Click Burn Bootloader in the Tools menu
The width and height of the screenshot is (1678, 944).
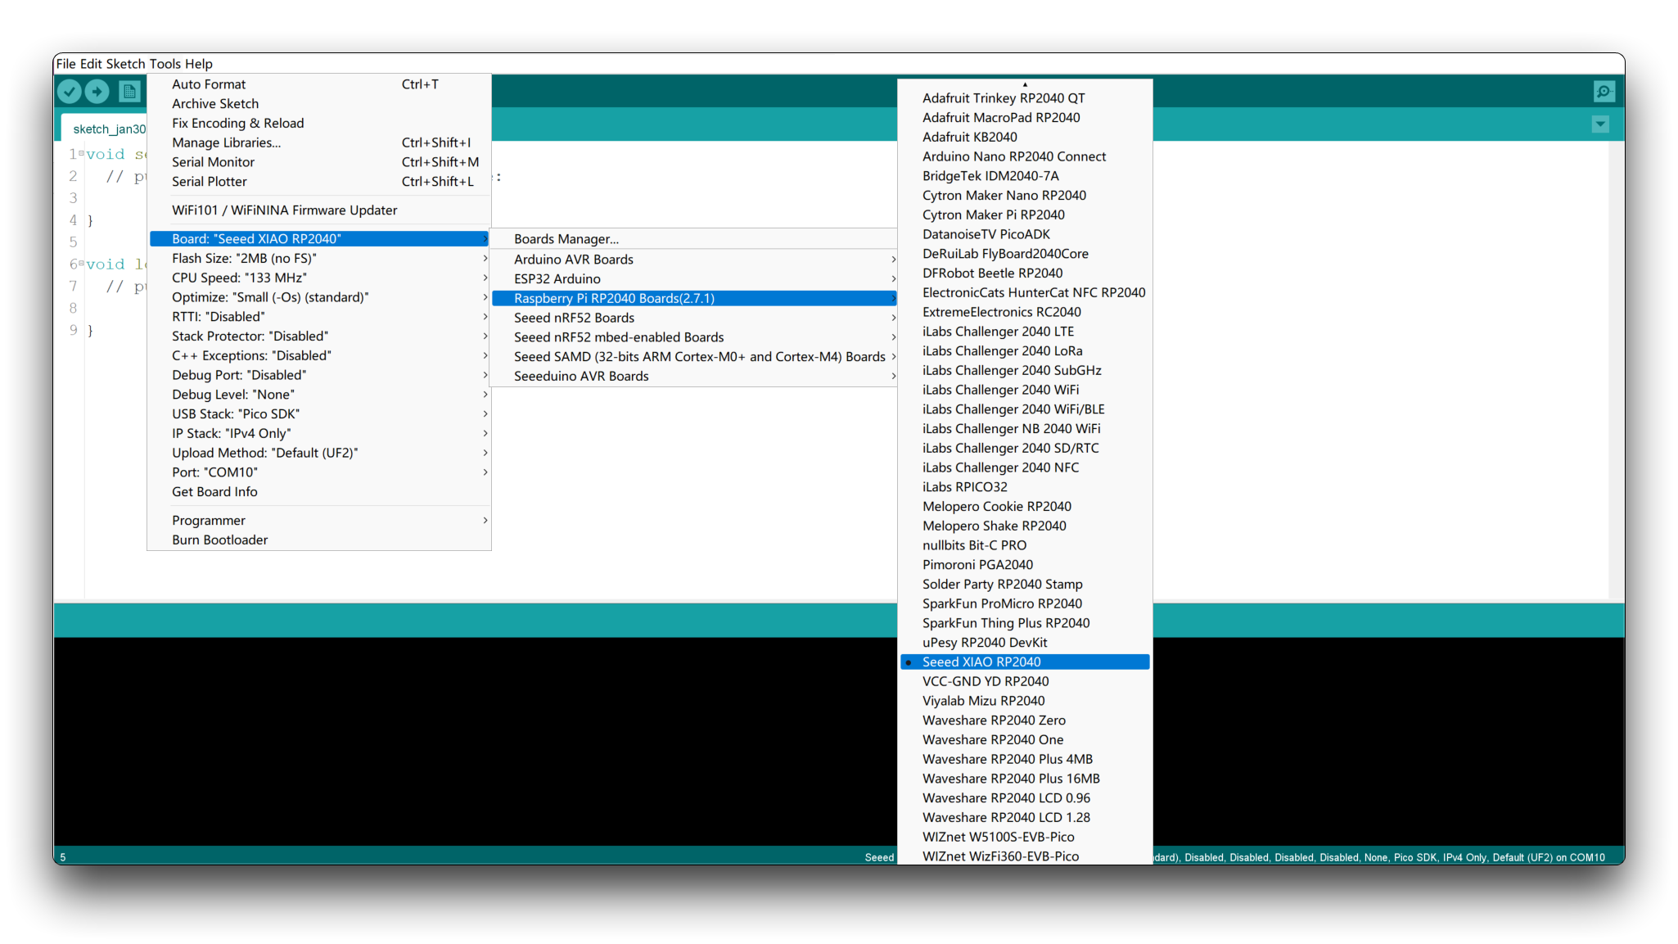[x=219, y=540]
